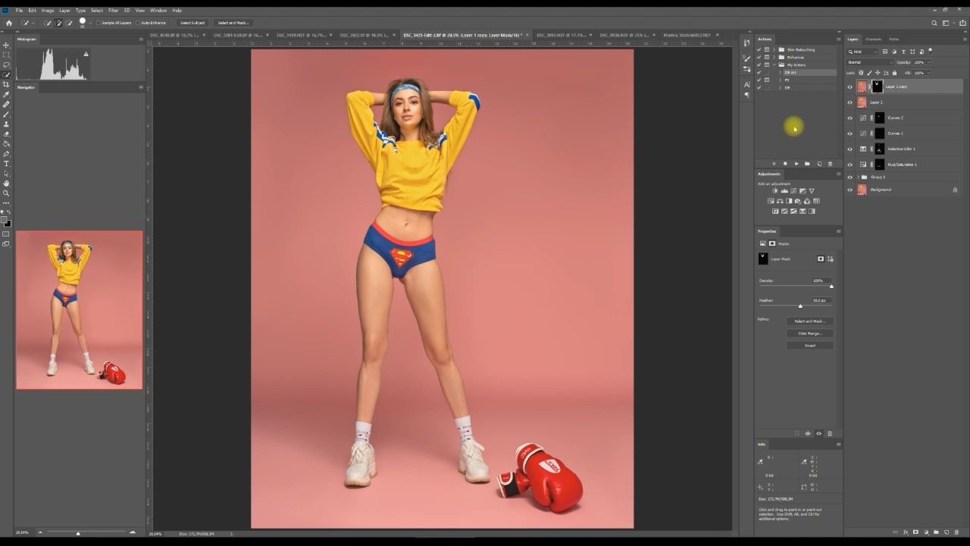Enable the Auto-Enhance checkbox
This screenshot has height=546, width=970.
(x=138, y=23)
